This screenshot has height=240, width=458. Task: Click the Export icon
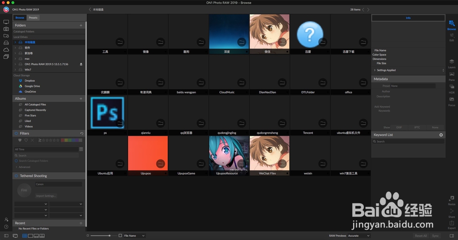[x=452, y=225]
